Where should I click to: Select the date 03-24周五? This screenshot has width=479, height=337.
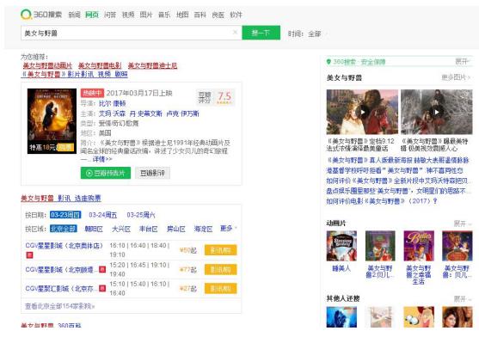[103, 215]
